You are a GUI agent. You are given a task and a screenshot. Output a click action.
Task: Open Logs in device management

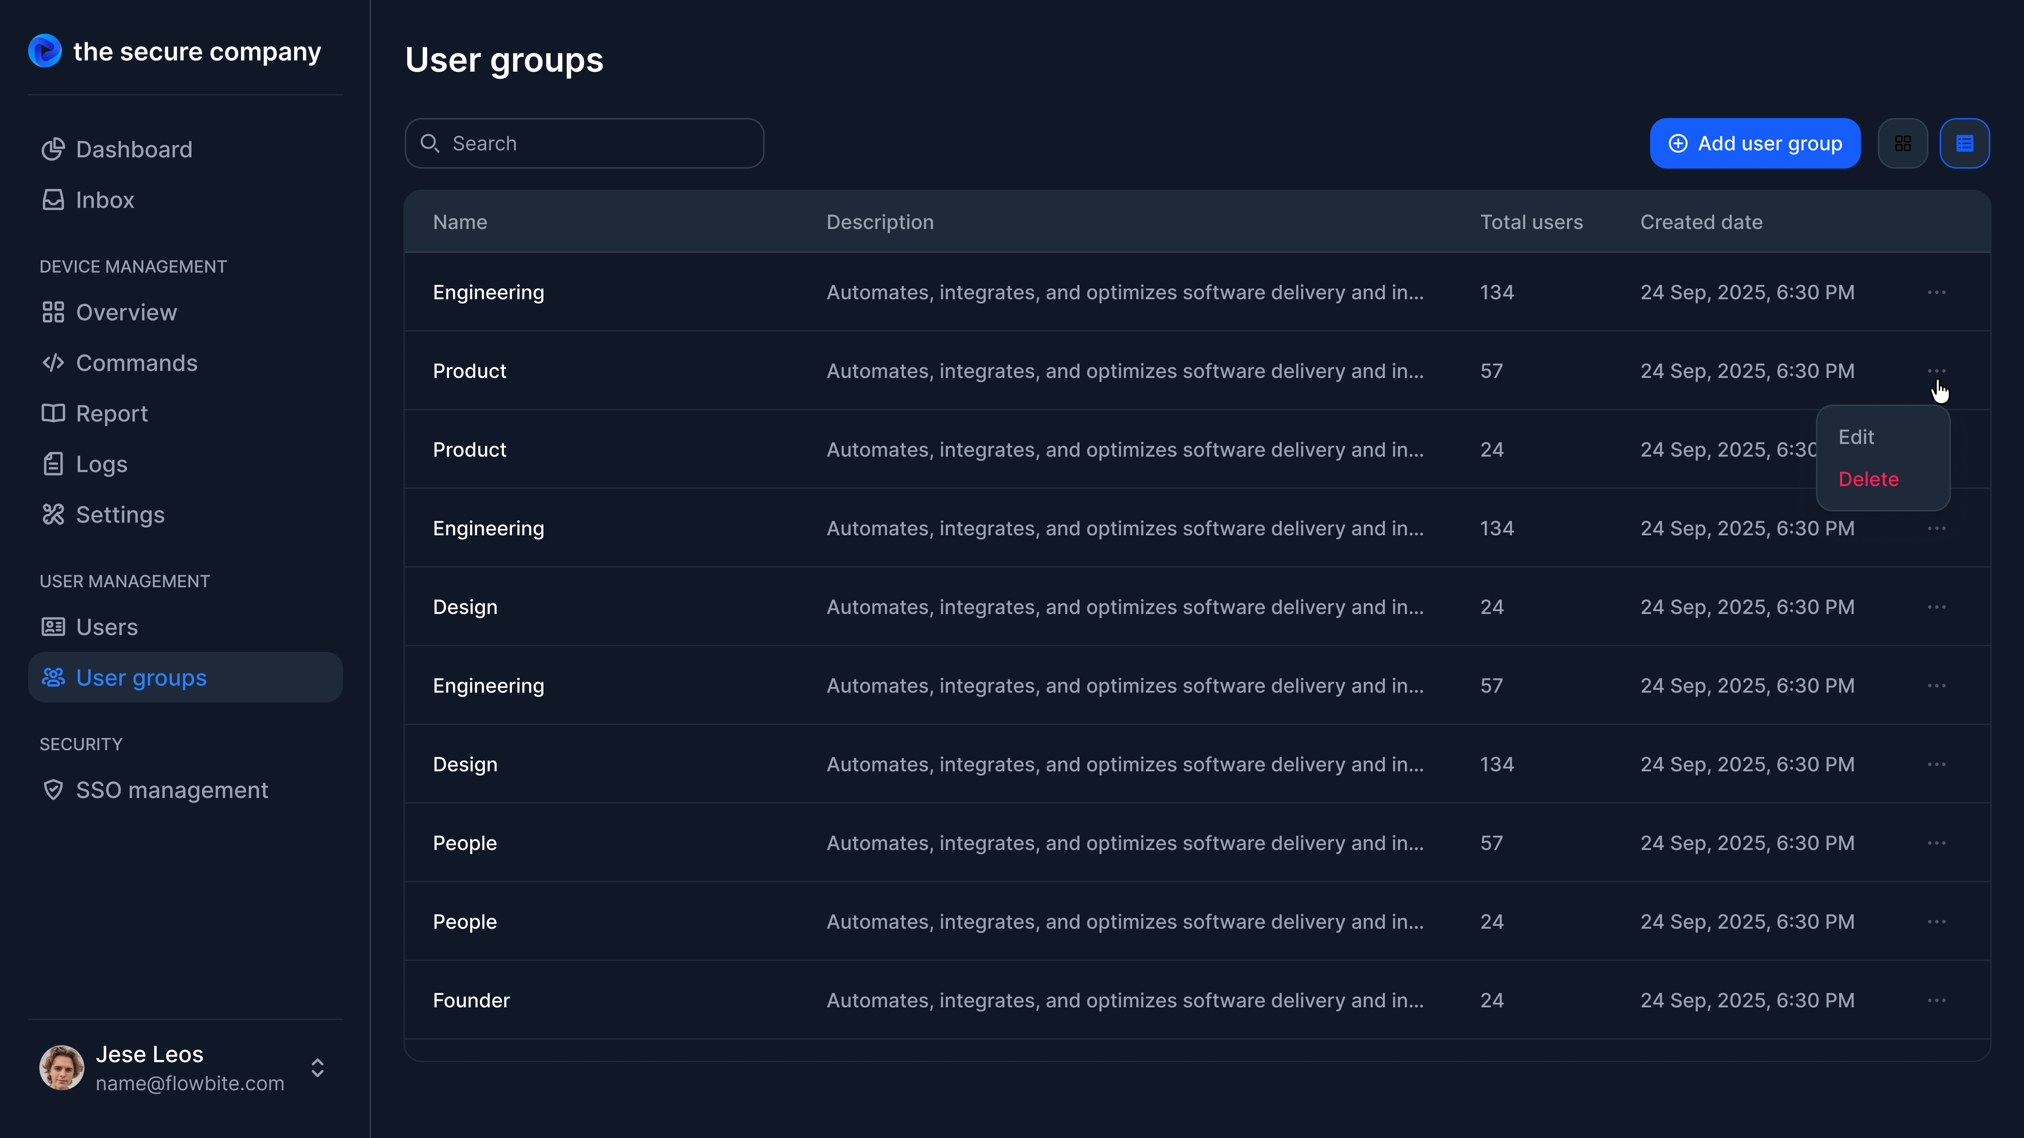(101, 464)
